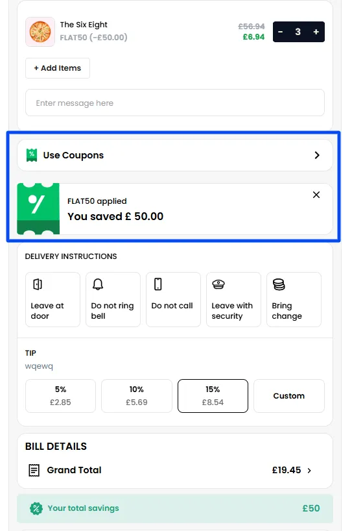Open the Use Coupons chevron arrow
The width and height of the screenshot is (352, 531).
click(317, 155)
